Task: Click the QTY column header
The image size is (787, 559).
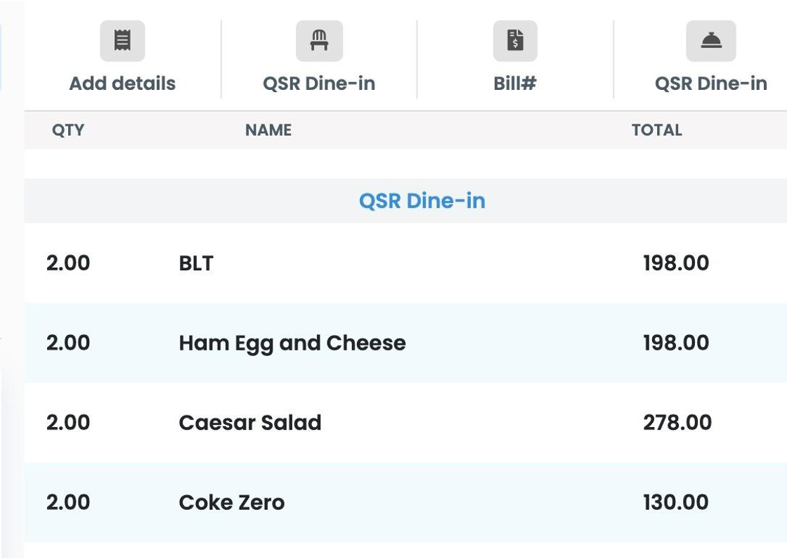Action: point(68,130)
